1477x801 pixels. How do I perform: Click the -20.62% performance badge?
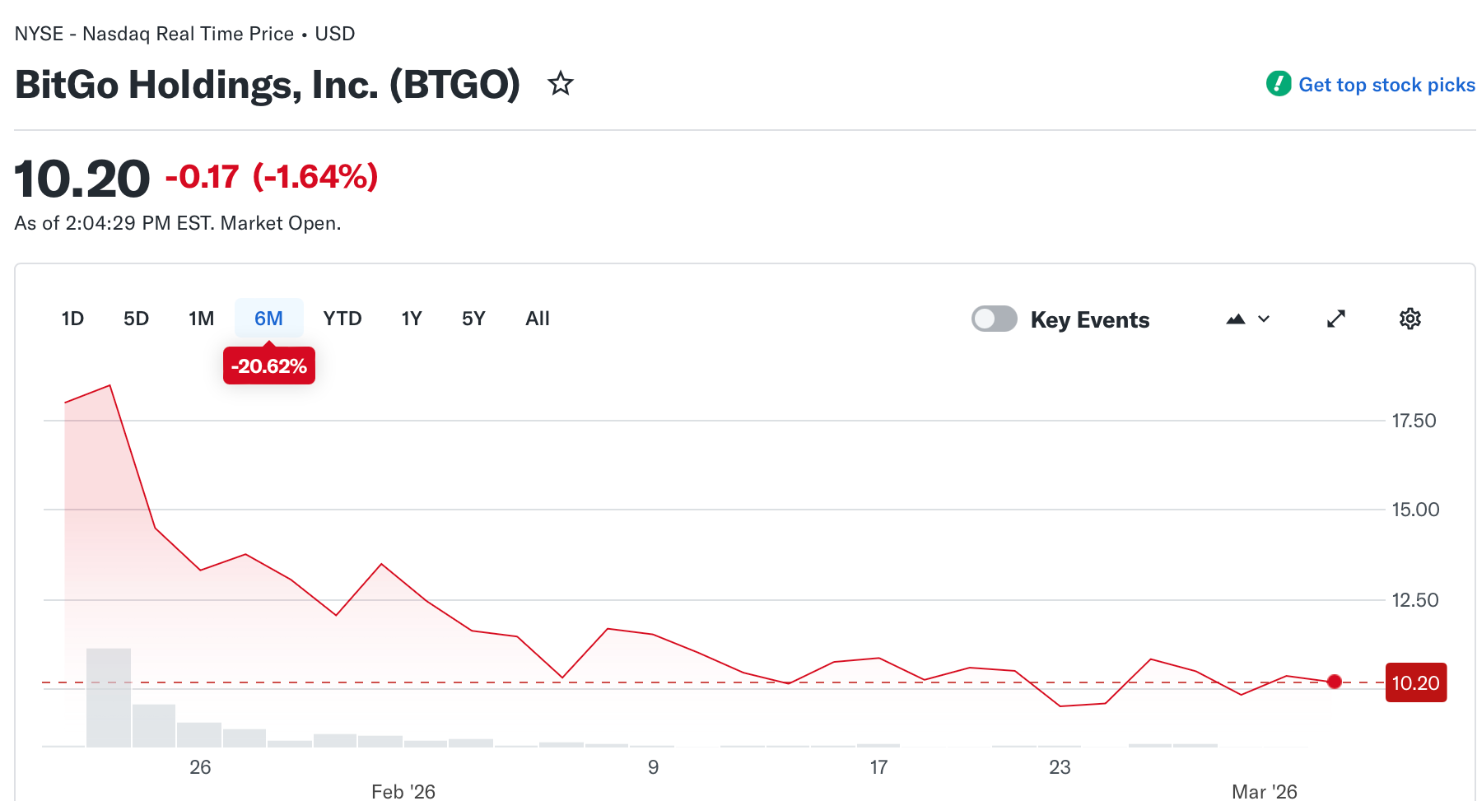tap(268, 366)
